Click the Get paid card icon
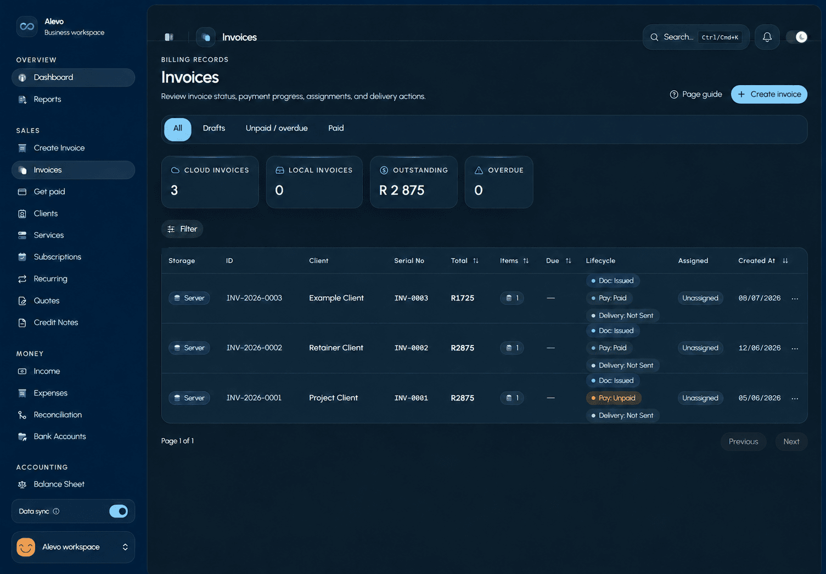 [x=23, y=192]
